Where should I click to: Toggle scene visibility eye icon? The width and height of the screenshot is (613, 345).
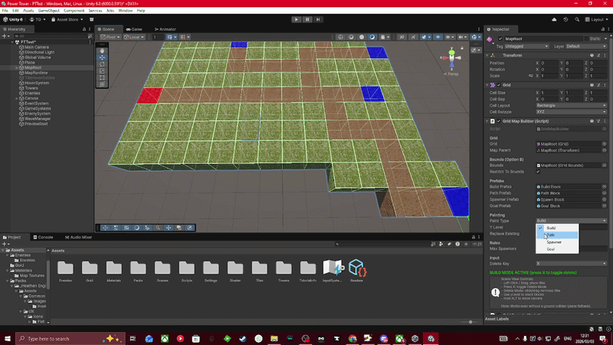coord(438,37)
